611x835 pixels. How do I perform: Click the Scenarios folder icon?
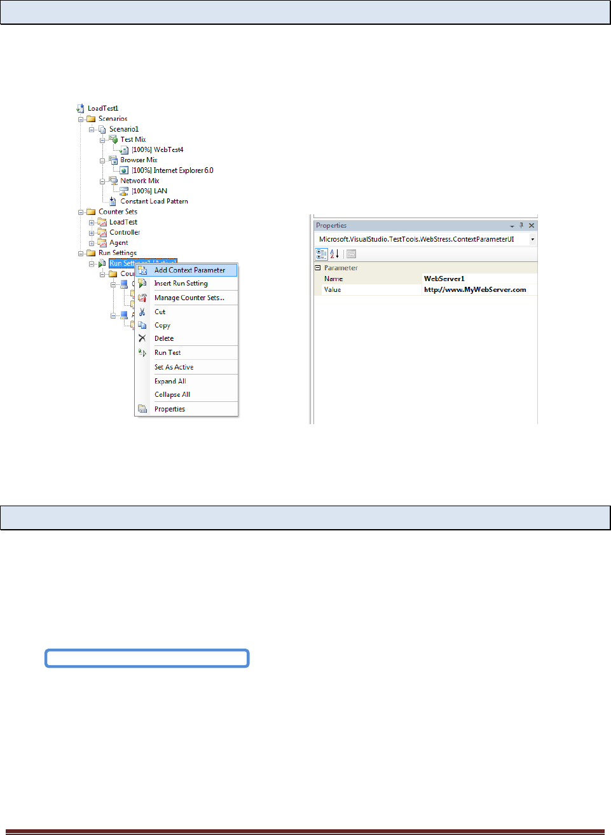point(91,119)
